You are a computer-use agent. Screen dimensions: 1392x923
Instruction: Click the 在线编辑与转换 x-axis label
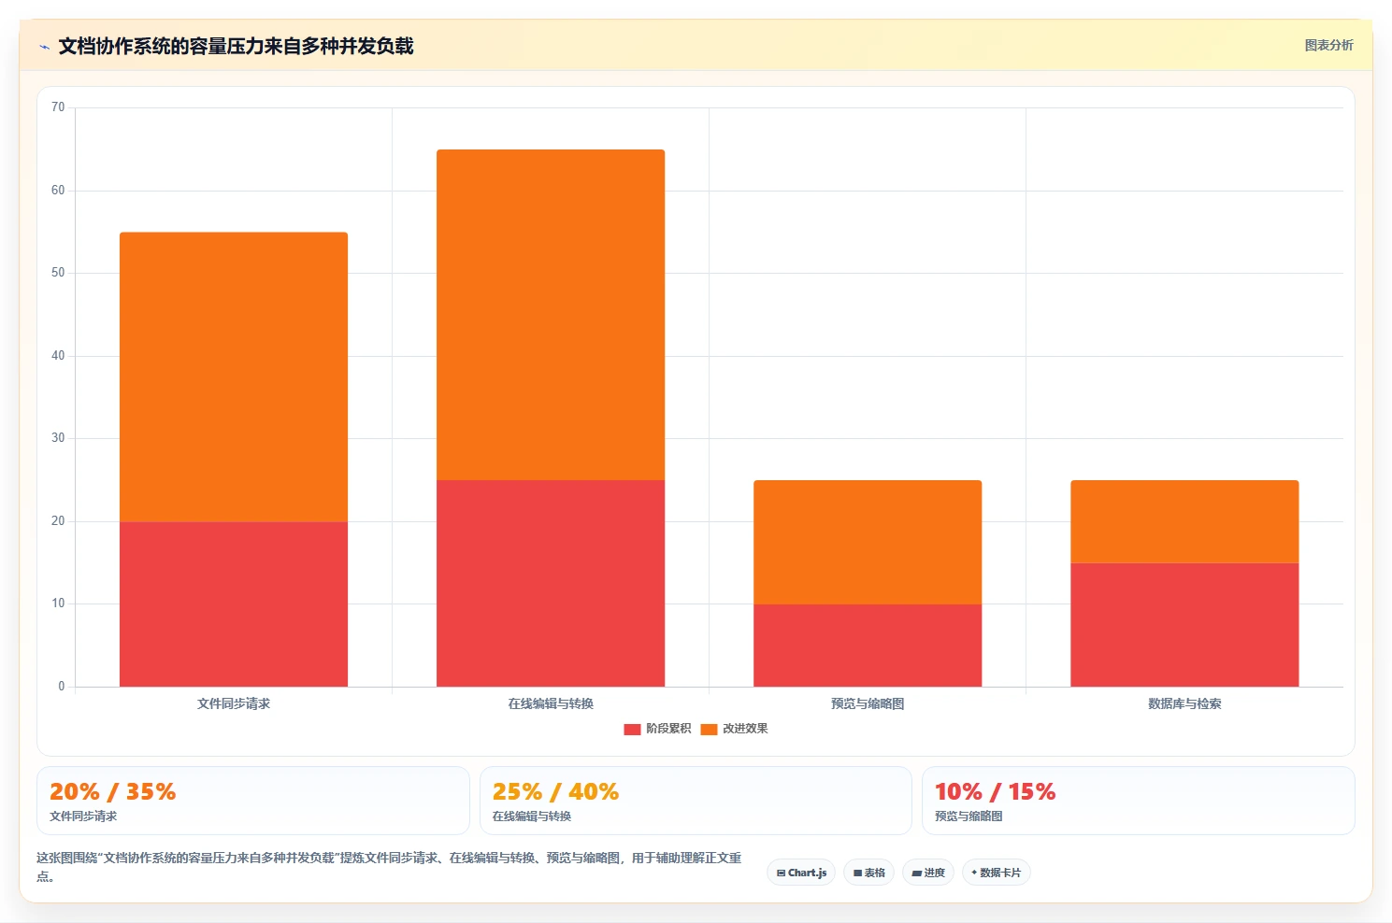tap(551, 703)
